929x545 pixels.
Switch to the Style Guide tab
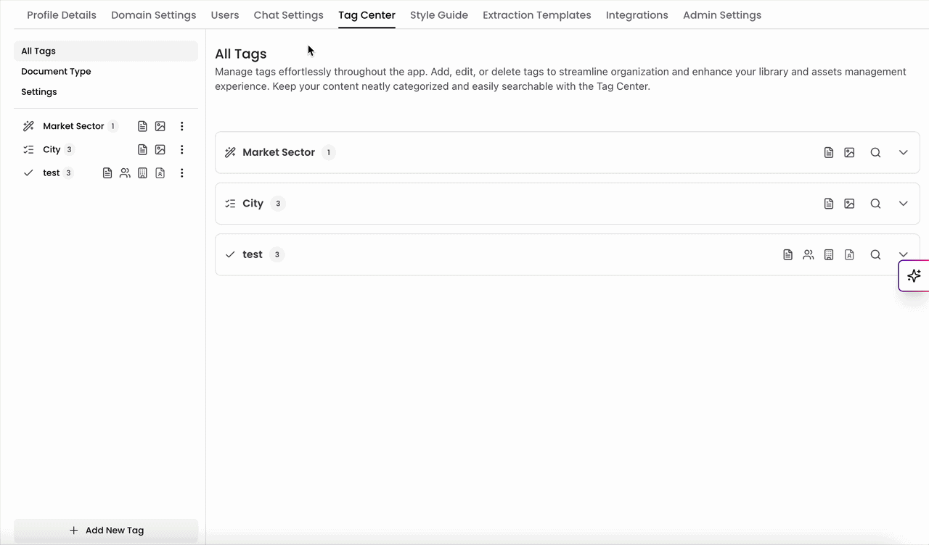tap(439, 14)
